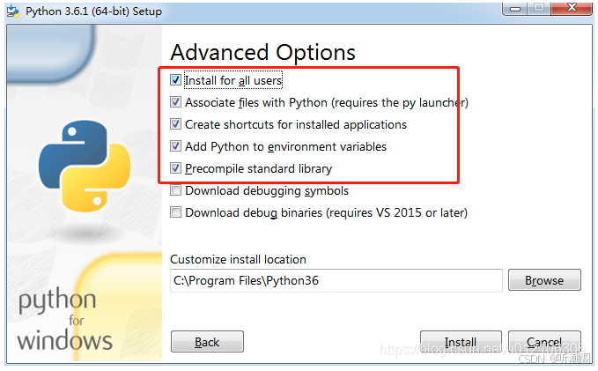The width and height of the screenshot is (598, 371).
Task: Click the Python setup icon in title bar
Action: coord(13,11)
